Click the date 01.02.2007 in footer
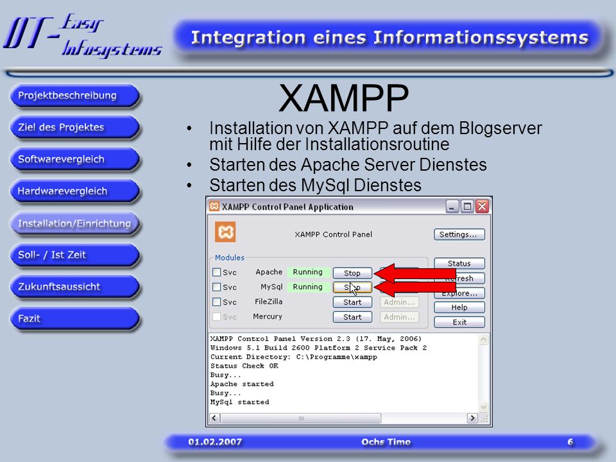This screenshot has height=462, width=616. coord(215,442)
